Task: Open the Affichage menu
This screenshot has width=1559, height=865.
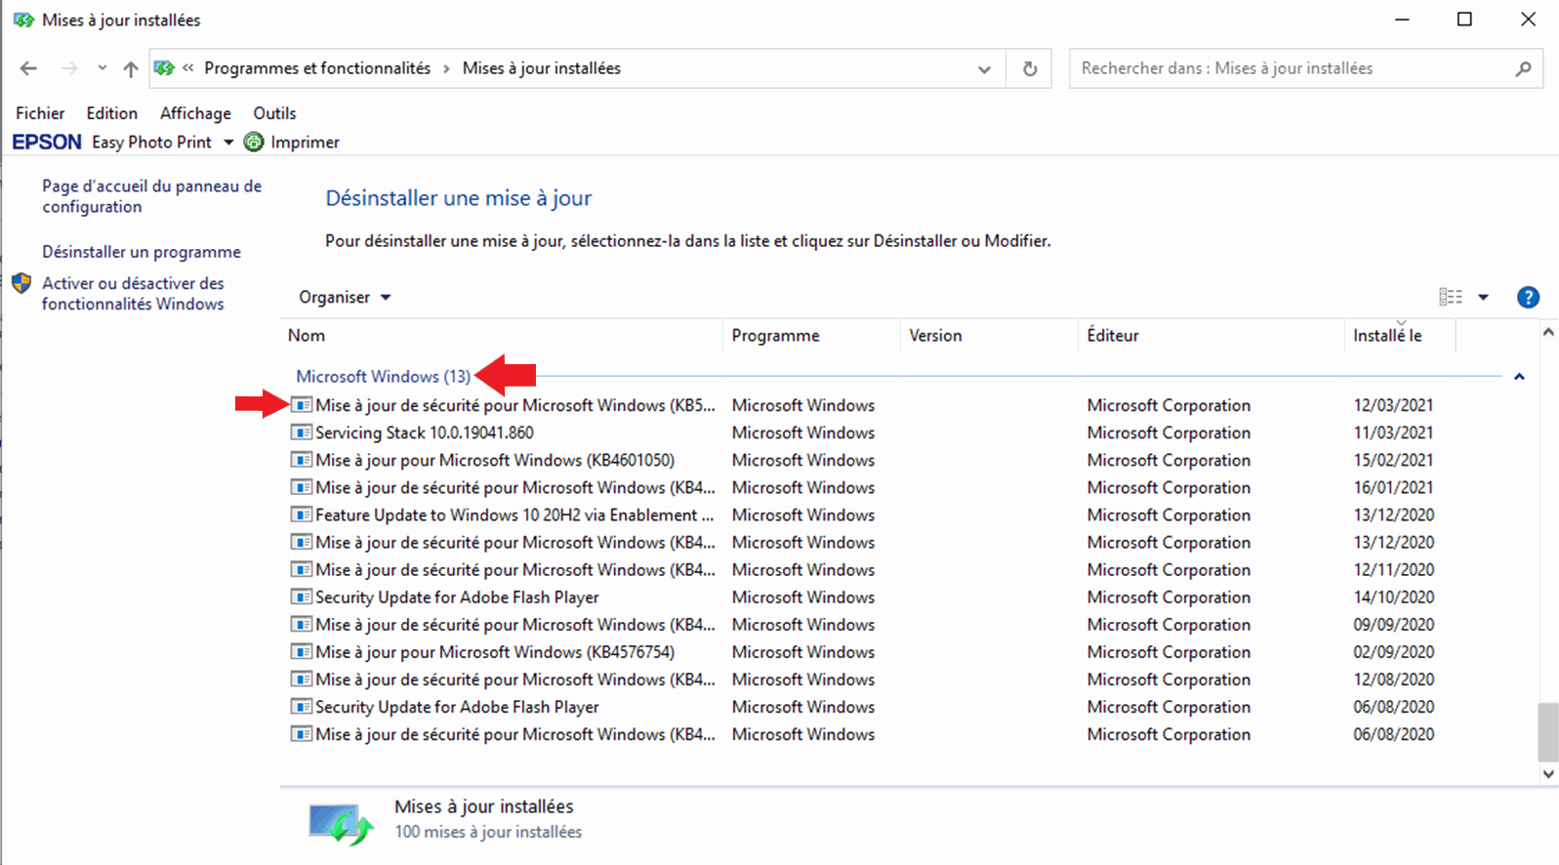Action: point(195,113)
